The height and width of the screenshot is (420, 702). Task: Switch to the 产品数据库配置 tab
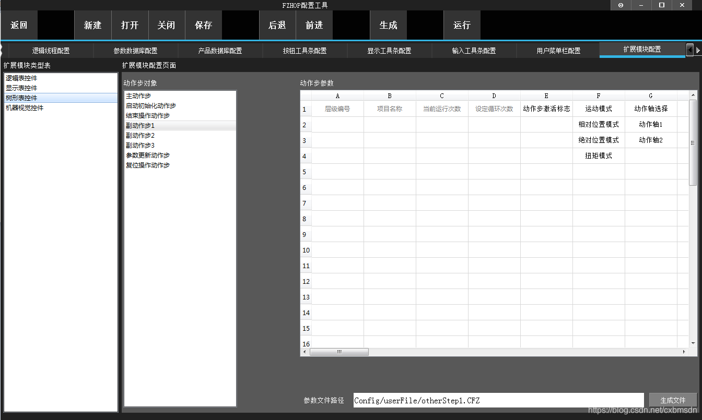tap(220, 51)
